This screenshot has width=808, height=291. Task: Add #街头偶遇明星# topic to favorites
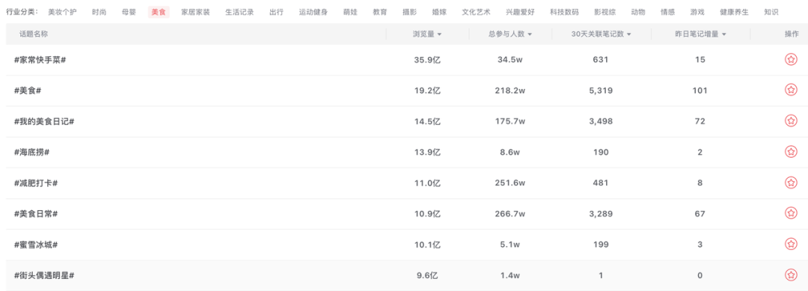tap(791, 275)
